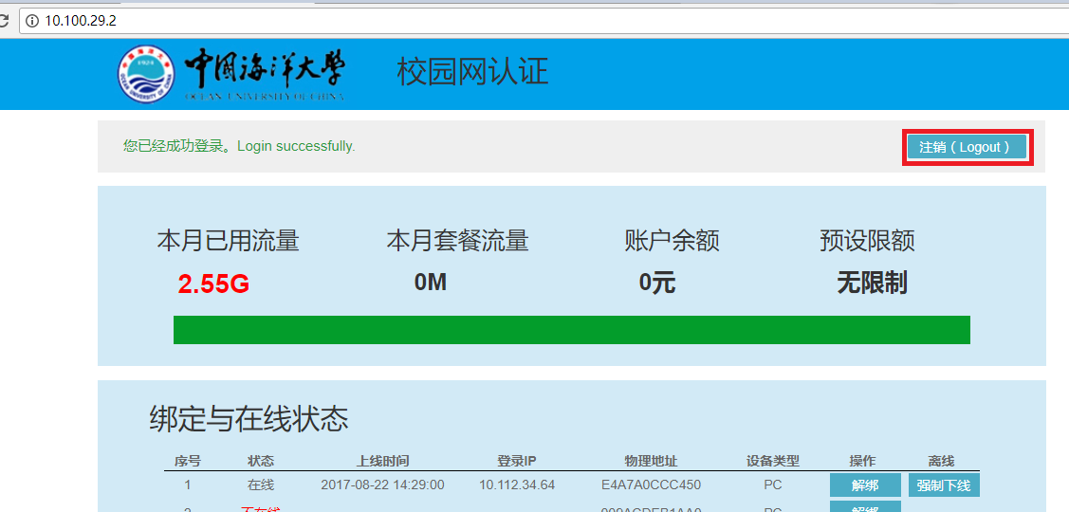1069x512 pixels.
Task: Click the green traffic usage progress bar
Action: pos(571,330)
